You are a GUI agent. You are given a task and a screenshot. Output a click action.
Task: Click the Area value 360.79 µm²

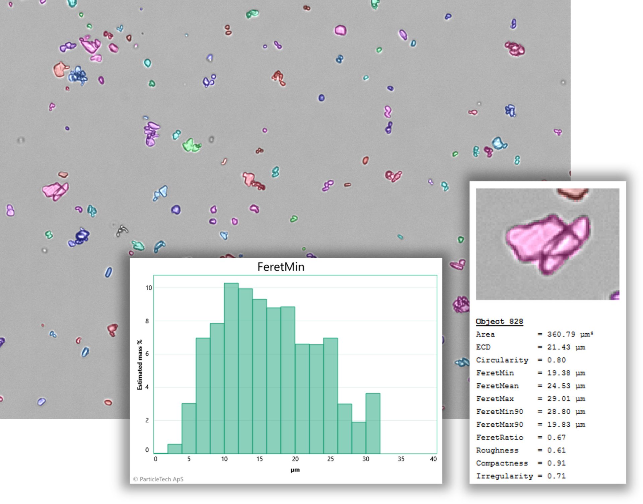570,334
